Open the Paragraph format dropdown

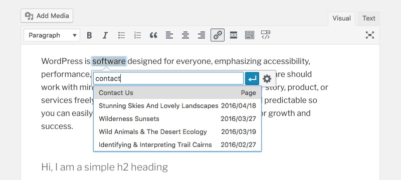pyautogui.click(x=52, y=35)
